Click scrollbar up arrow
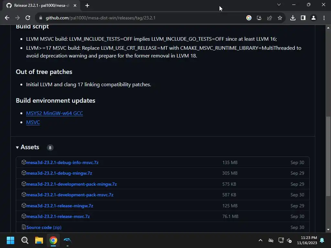Viewport: 331px width, 248px height. [328, 28]
